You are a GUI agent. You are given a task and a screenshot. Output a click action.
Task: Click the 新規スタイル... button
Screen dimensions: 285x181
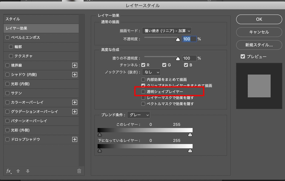[259, 45]
